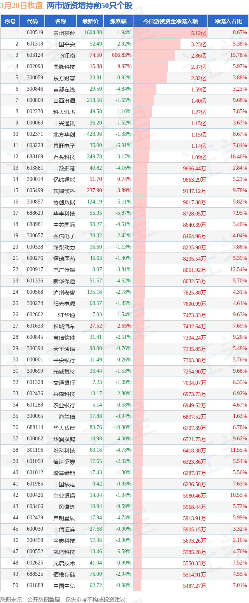Click the 5.12亿 inflow value
249x603 pixels.
[x=199, y=33]
